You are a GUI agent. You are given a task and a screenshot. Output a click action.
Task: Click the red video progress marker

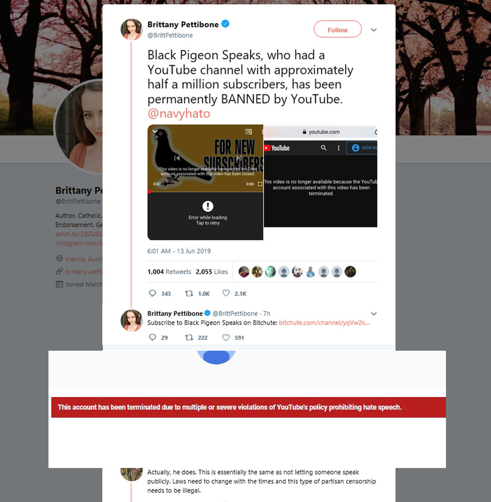pos(149,192)
